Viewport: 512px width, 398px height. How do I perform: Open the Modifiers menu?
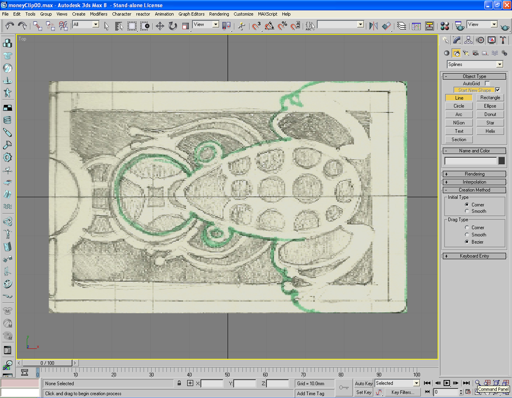click(98, 14)
